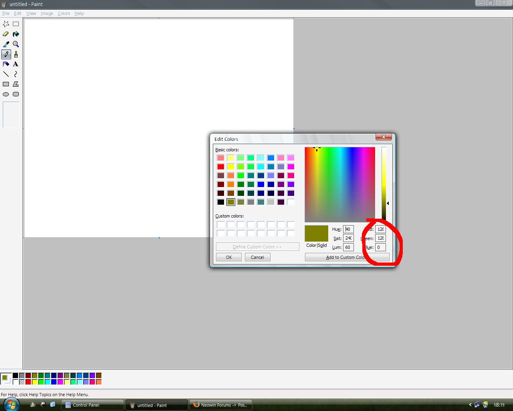Select the Text tool
513x411 pixels.
click(x=16, y=64)
